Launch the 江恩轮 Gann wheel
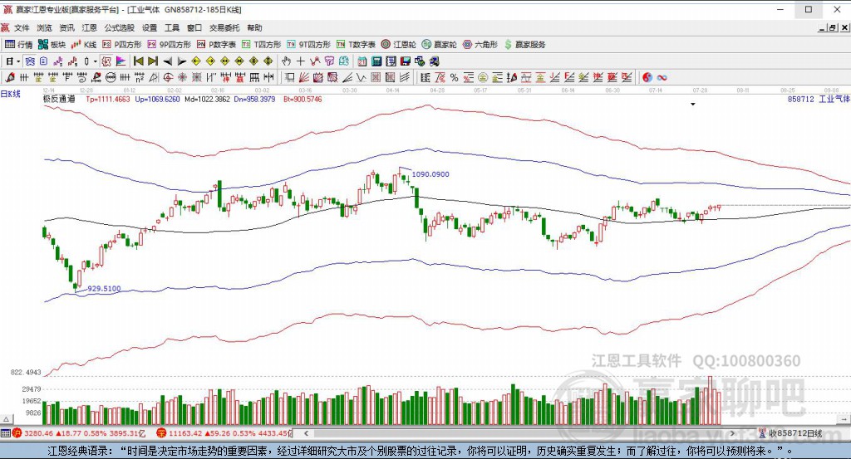Screen dimensions: 851x459 tap(398, 45)
